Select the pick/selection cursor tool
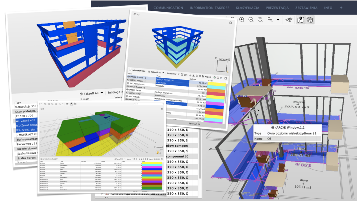The width and height of the screenshot is (357, 201). [x=270, y=20]
